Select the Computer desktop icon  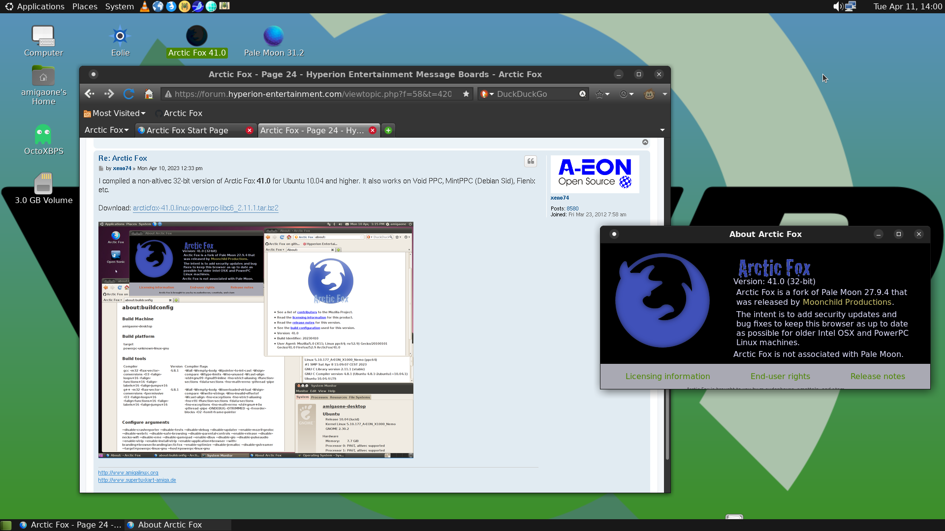(43, 41)
